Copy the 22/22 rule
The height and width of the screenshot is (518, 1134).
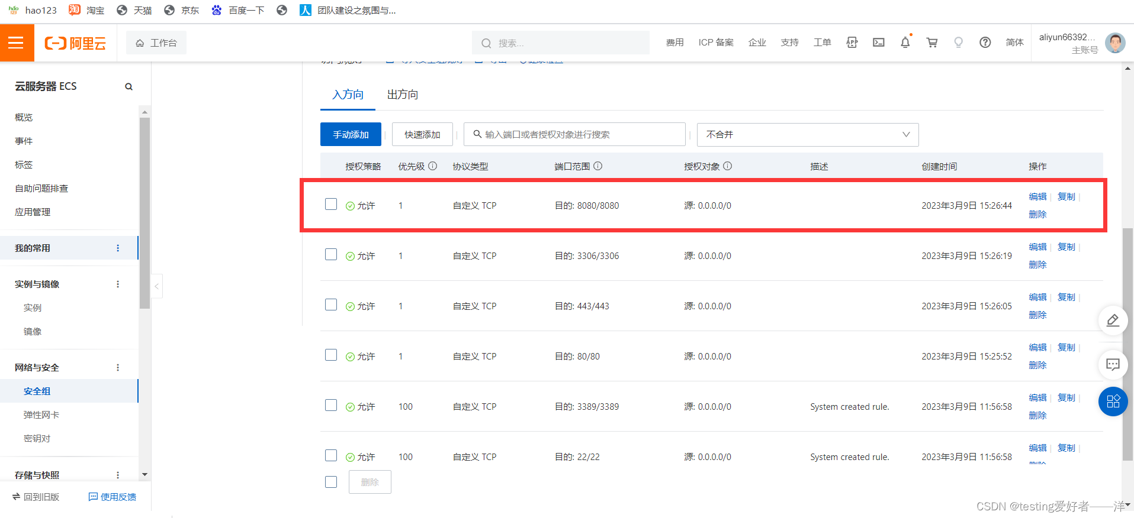(1066, 448)
